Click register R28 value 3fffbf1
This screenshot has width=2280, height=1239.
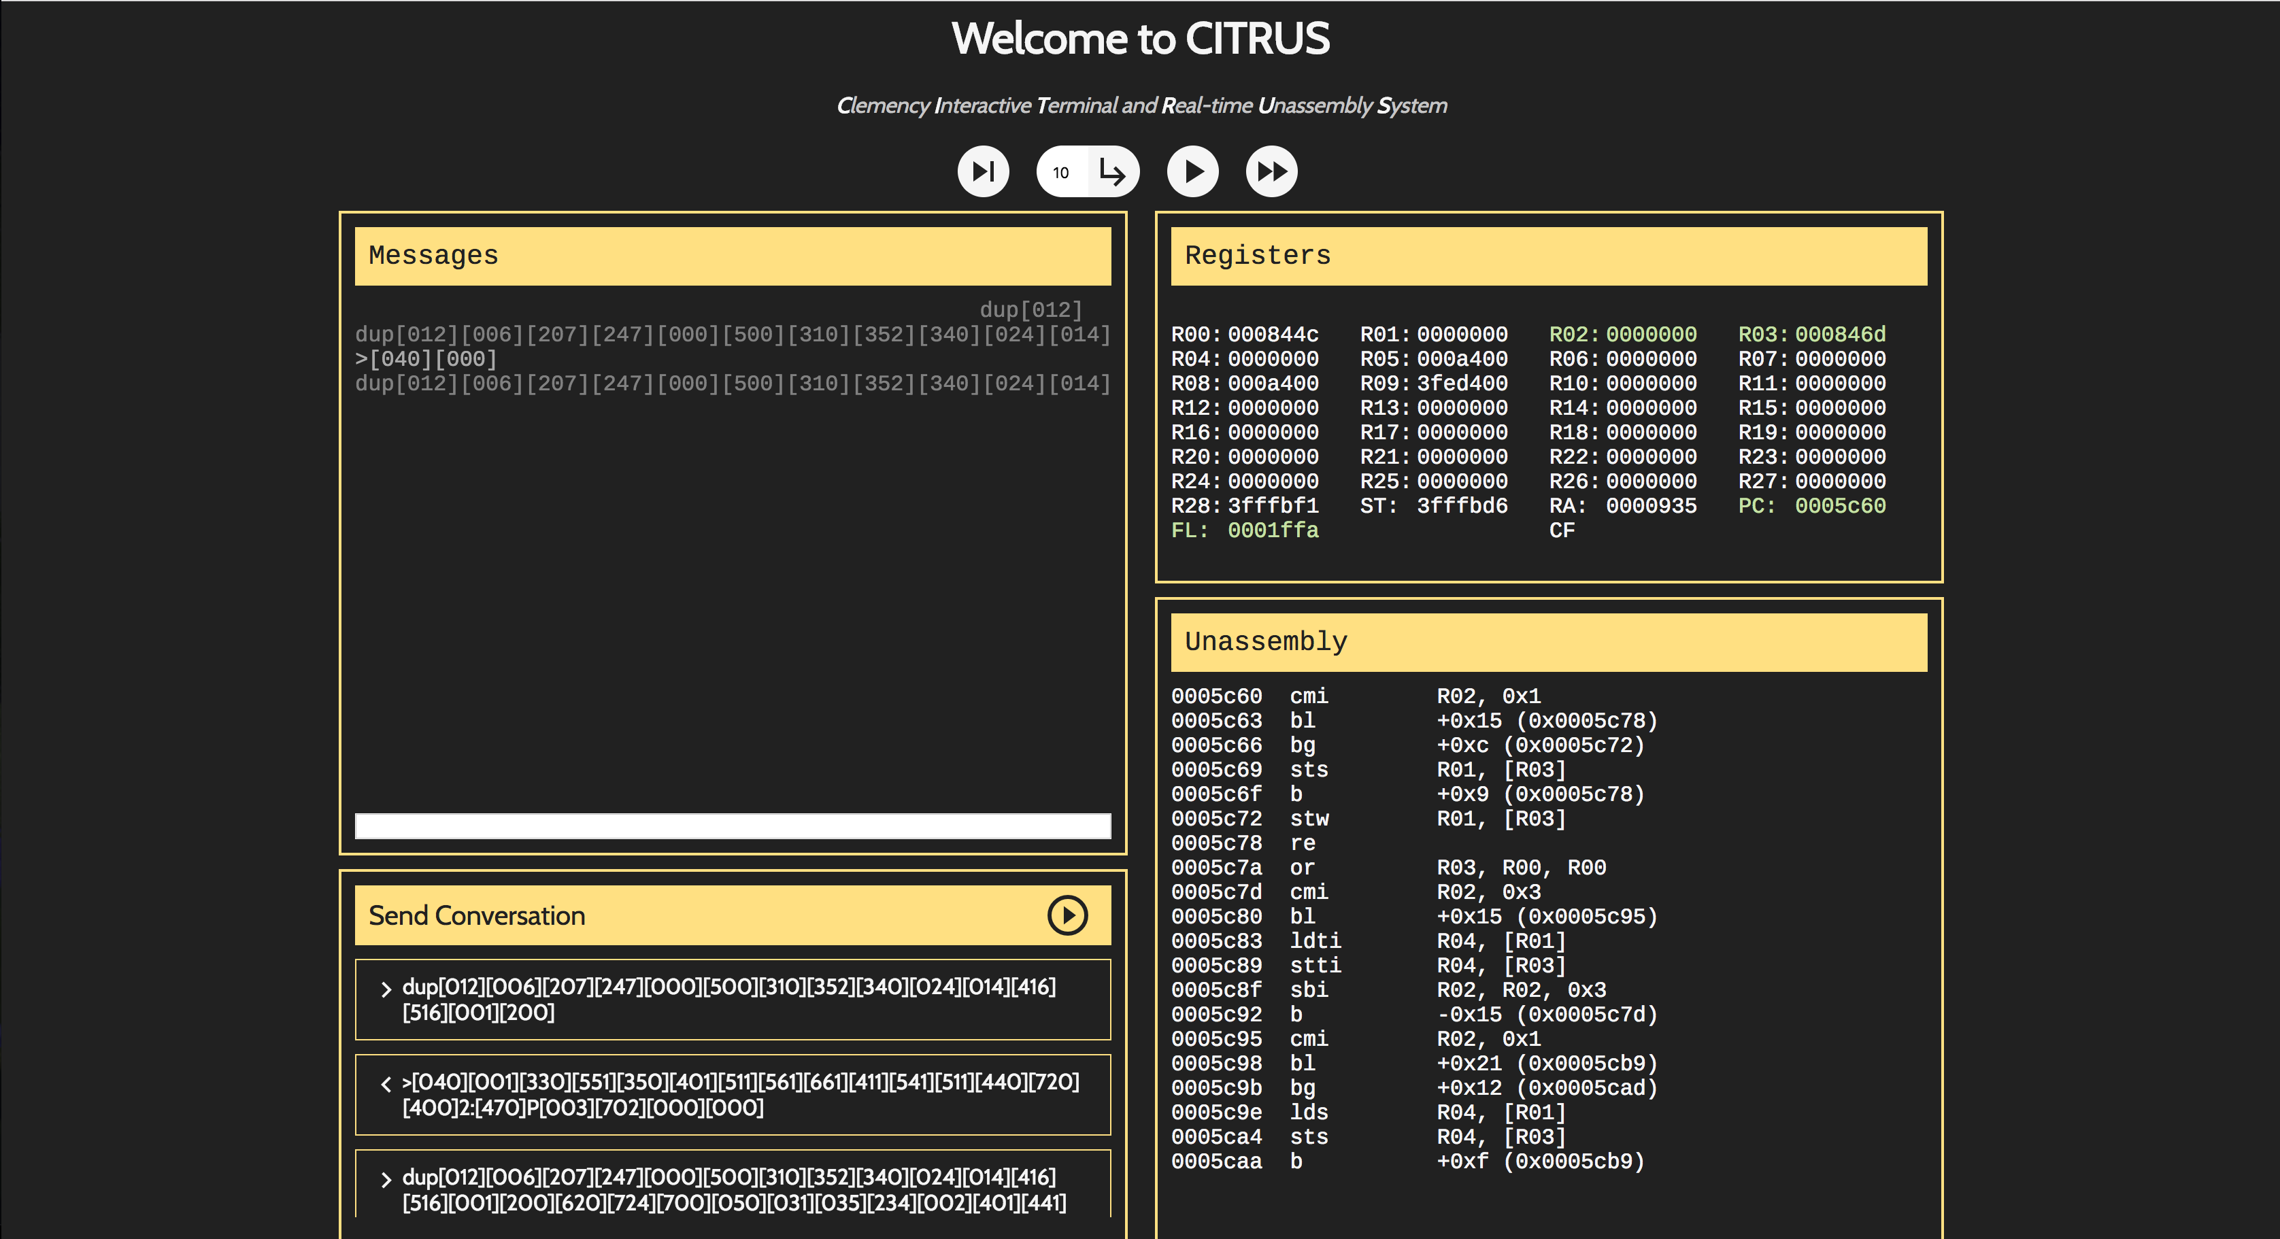tap(1273, 505)
